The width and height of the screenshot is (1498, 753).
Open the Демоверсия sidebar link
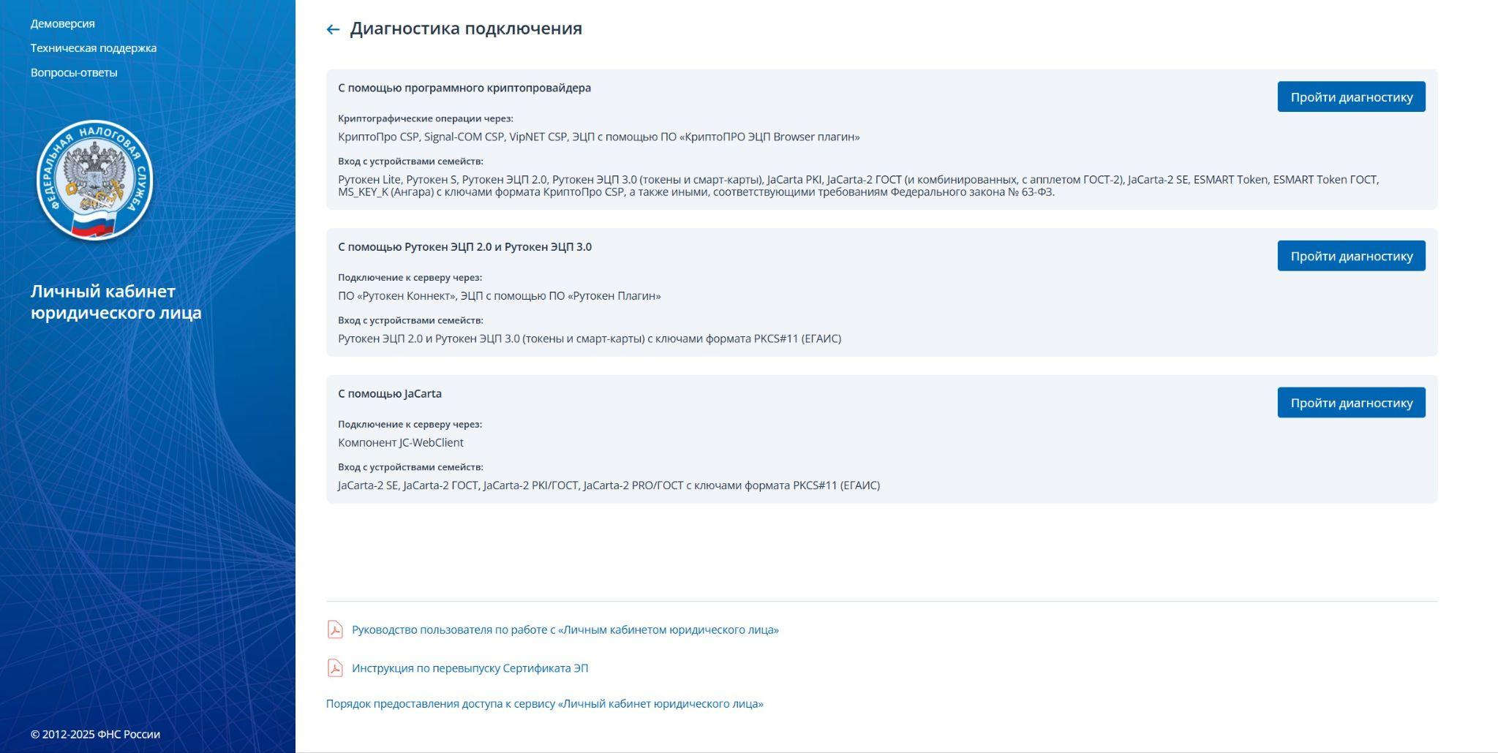[62, 23]
